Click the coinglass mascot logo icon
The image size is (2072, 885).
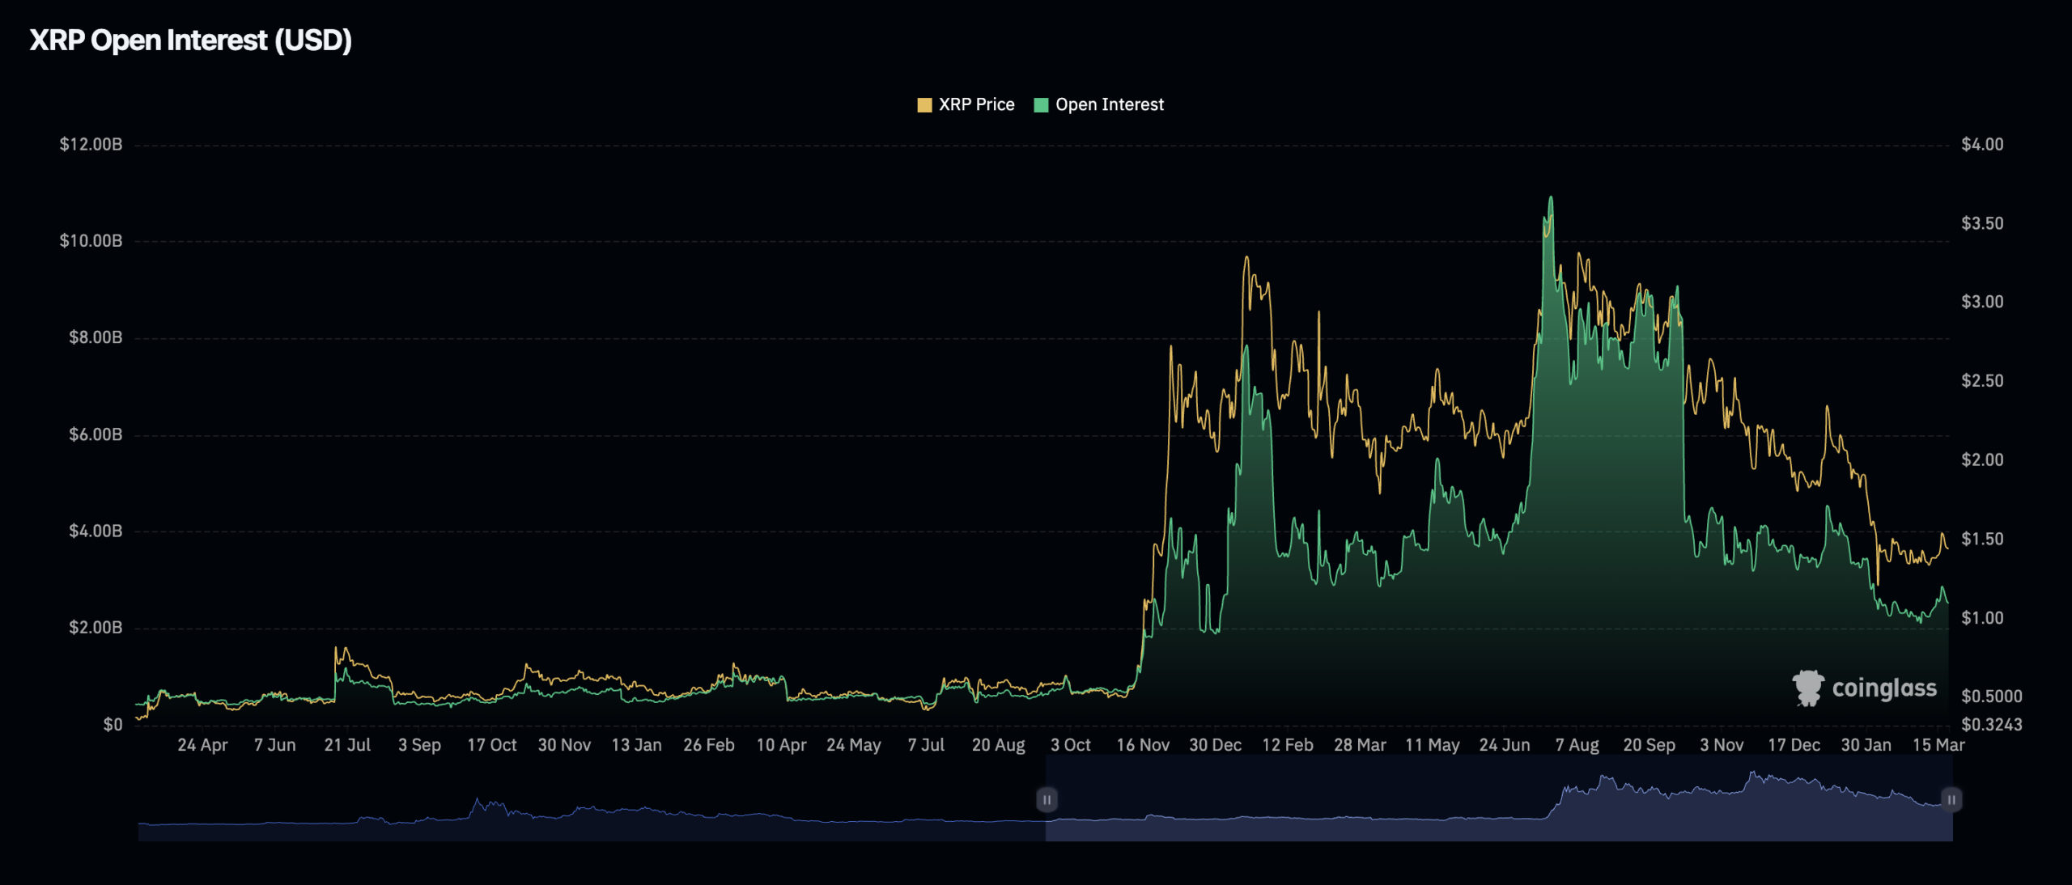1807,688
